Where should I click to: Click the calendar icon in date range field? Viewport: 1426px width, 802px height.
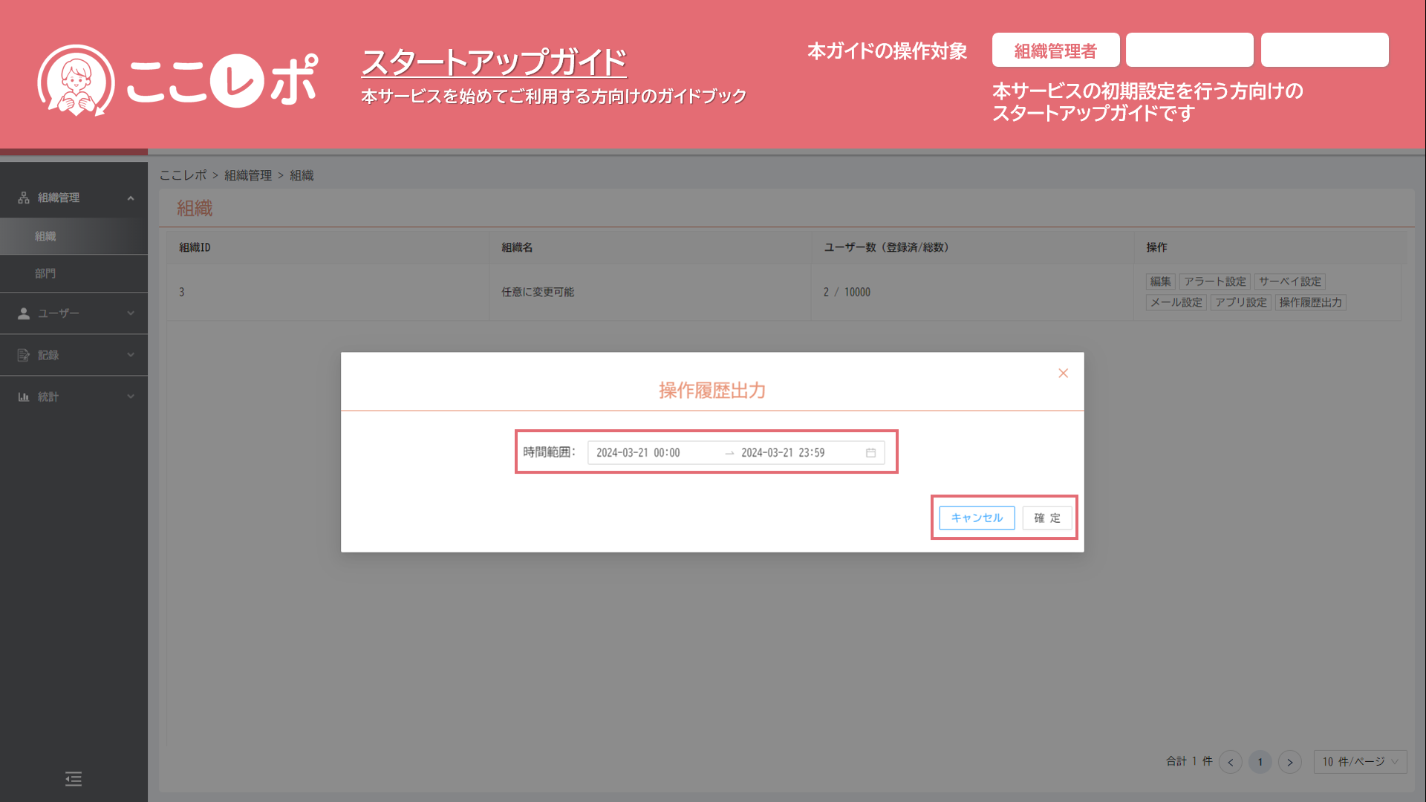870,453
